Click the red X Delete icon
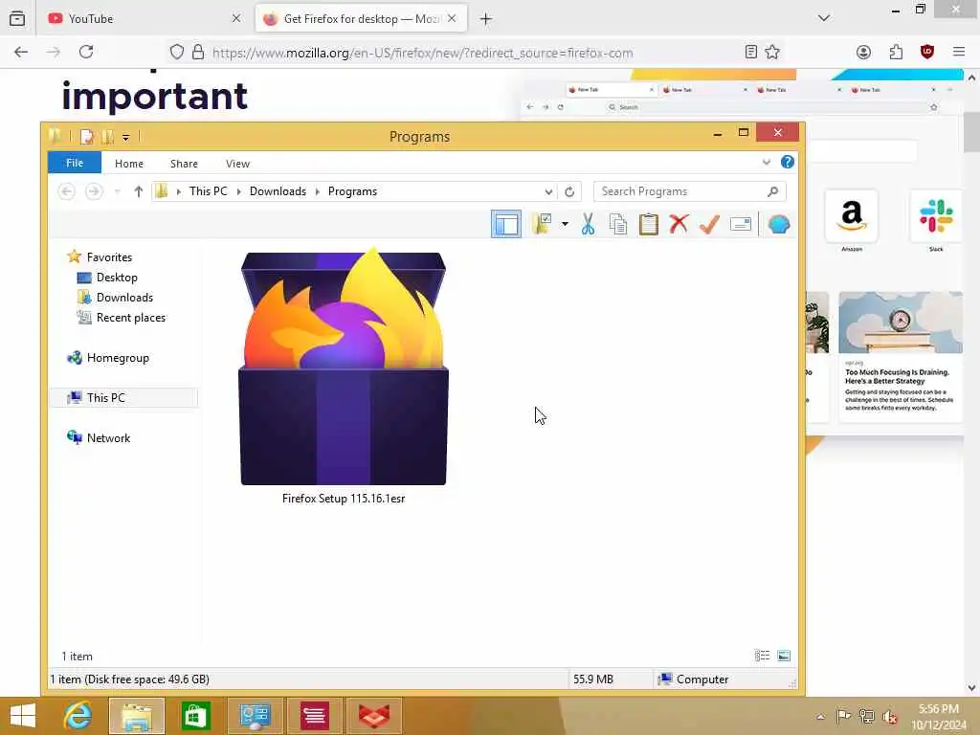Image resolution: width=980 pixels, height=735 pixels. click(679, 224)
